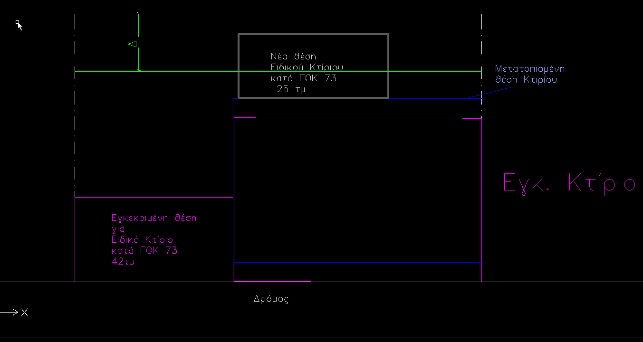Select the "Δρόμος" road label
Image resolution: width=643 pixels, height=342 pixels.
(271, 299)
